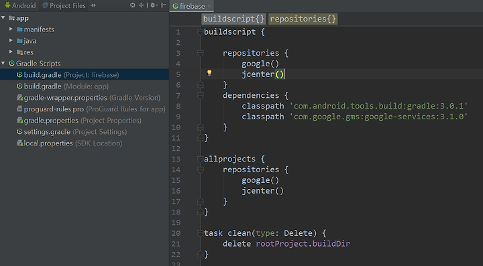Screen dimensions: 483x266
Task: Click the repositories{} breadcrumb
Action: coord(303,19)
